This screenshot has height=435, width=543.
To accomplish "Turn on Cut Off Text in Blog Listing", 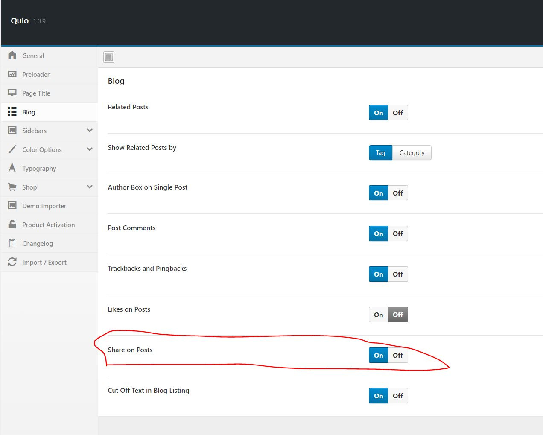I will click(379, 396).
